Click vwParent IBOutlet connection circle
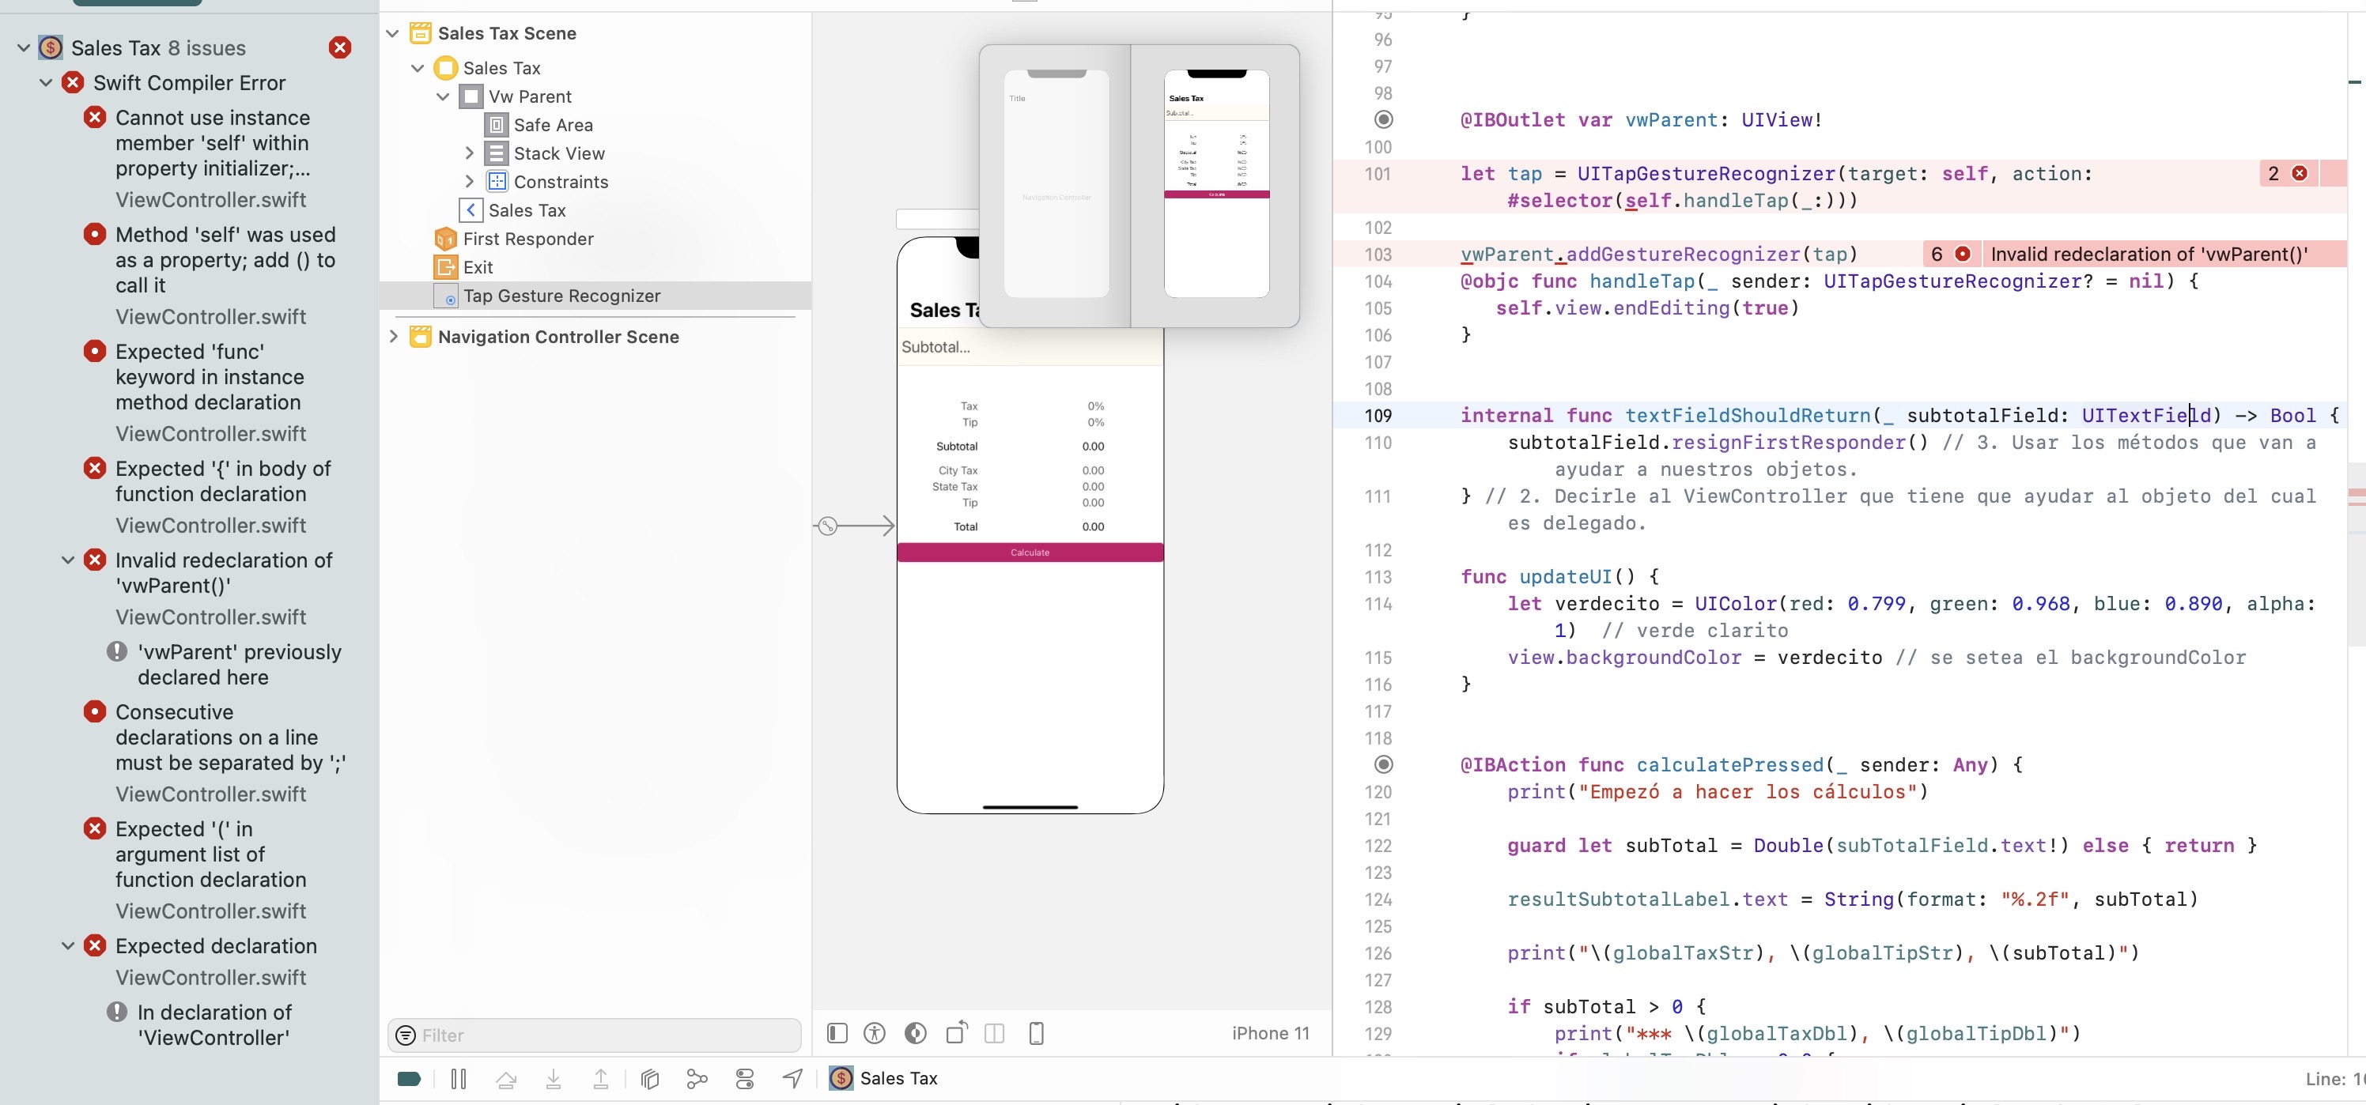Screen dimensions: 2366x1105 (1383, 119)
